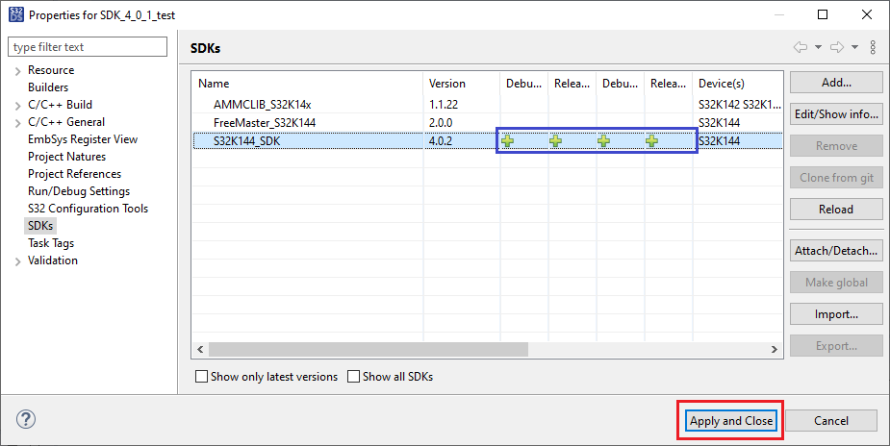Click the Attach/Detach... button
The image size is (890, 446).
coord(836,251)
